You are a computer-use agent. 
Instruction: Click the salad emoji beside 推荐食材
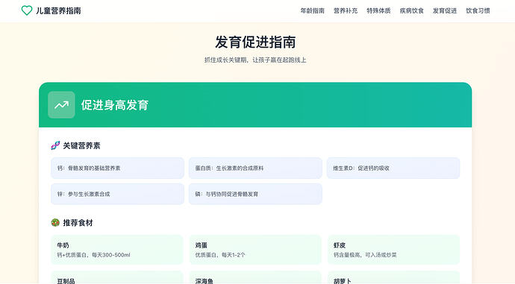pos(55,223)
